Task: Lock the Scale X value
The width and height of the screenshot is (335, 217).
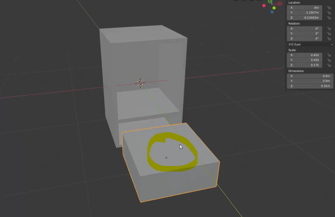Action: coord(329,55)
